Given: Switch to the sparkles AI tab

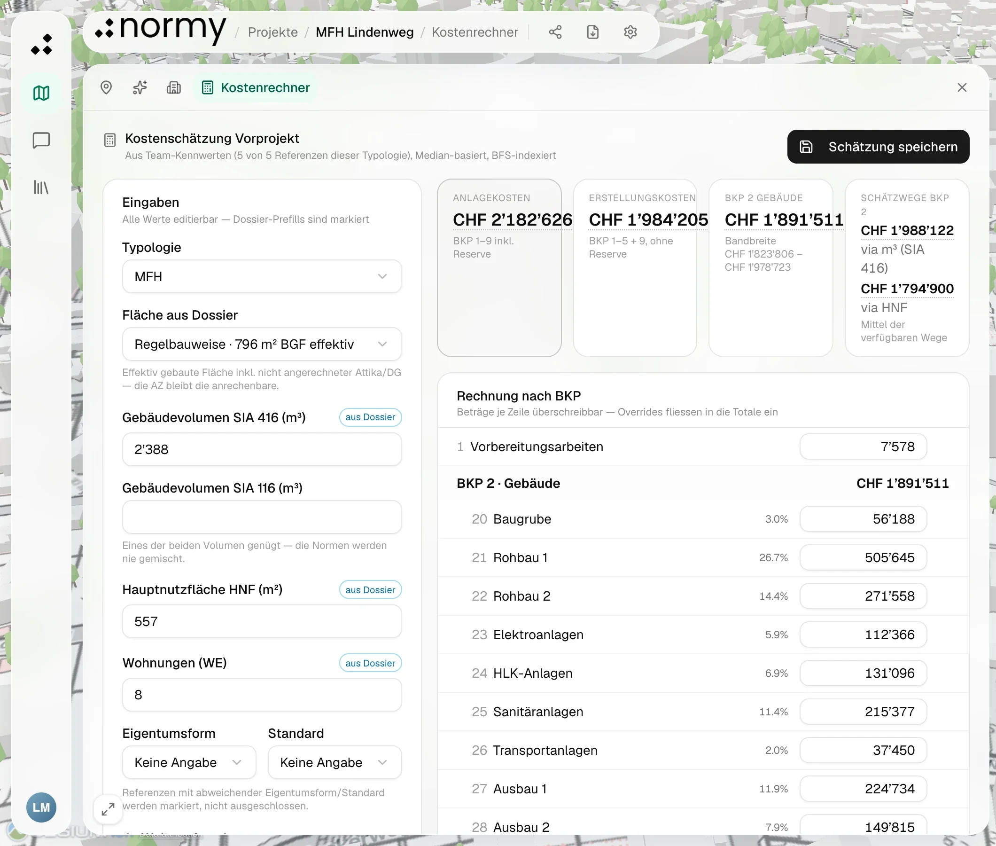Looking at the screenshot, I should coord(140,88).
